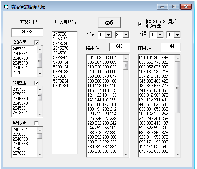Viewport: 197px width, 169px height.
Task: Select 2678901 in 345位胆 list
Action: point(20,153)
